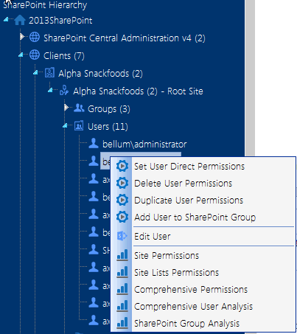Collapse the Alpha Snackfoods (2) node

[35, 72]
